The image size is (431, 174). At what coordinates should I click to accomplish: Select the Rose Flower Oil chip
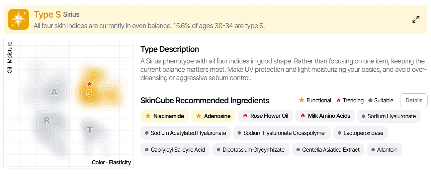tap(265, 116)
